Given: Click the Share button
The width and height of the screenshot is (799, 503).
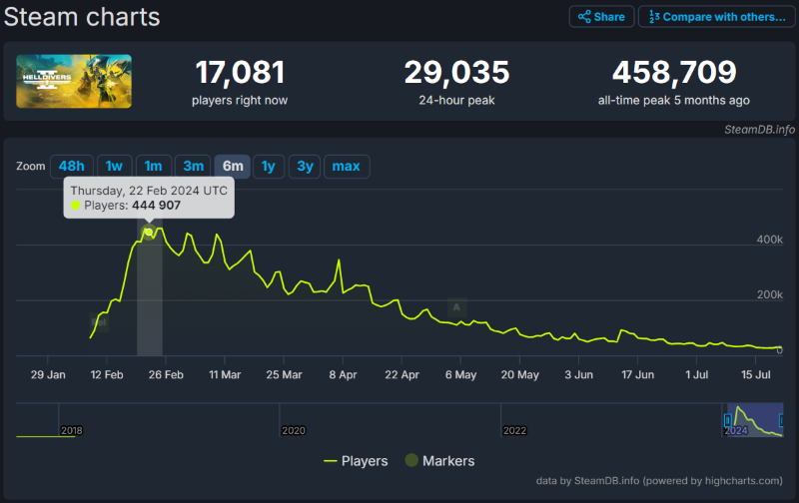Looking at the screenshot, I should coord(601,17).
